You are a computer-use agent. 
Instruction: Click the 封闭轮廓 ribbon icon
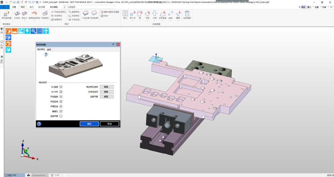(94, 15)
